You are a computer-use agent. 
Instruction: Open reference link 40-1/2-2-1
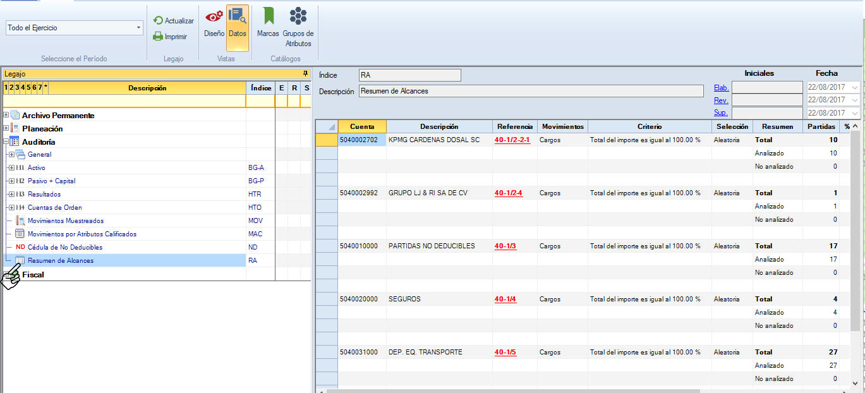[512, 140]
